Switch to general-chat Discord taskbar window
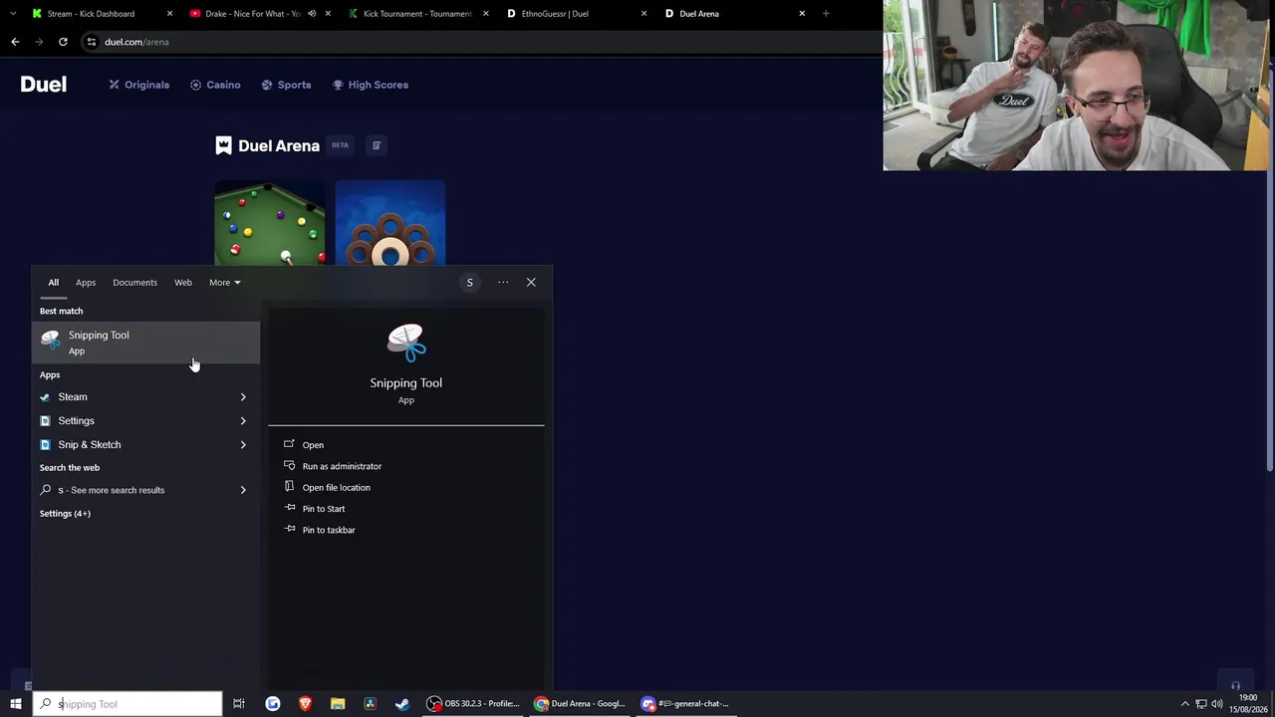 click(x=687, y=704)
